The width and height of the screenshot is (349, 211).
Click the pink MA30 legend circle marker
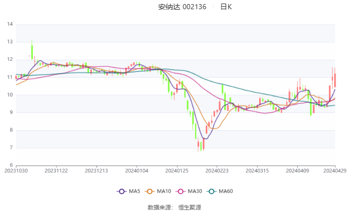tap(181, 191)
